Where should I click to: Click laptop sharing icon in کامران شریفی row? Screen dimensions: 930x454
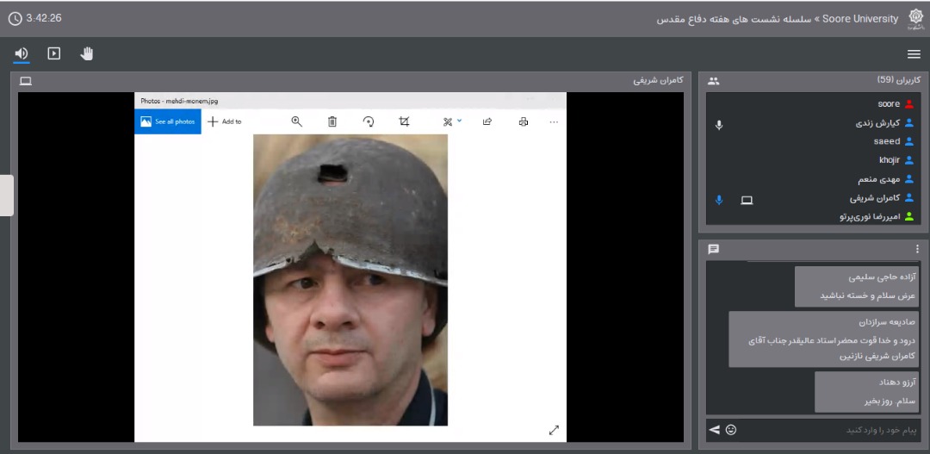(x=747, y=201)
